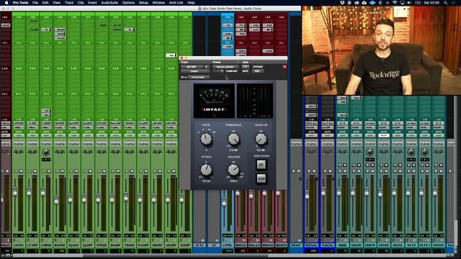Click the Attack knob in Impact plugin
The image size is (461, 259).
[x=206, y=170]
